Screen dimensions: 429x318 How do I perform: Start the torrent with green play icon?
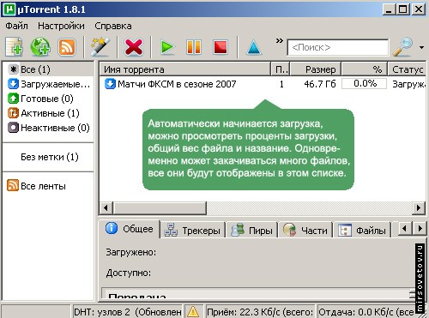(167, 47)
